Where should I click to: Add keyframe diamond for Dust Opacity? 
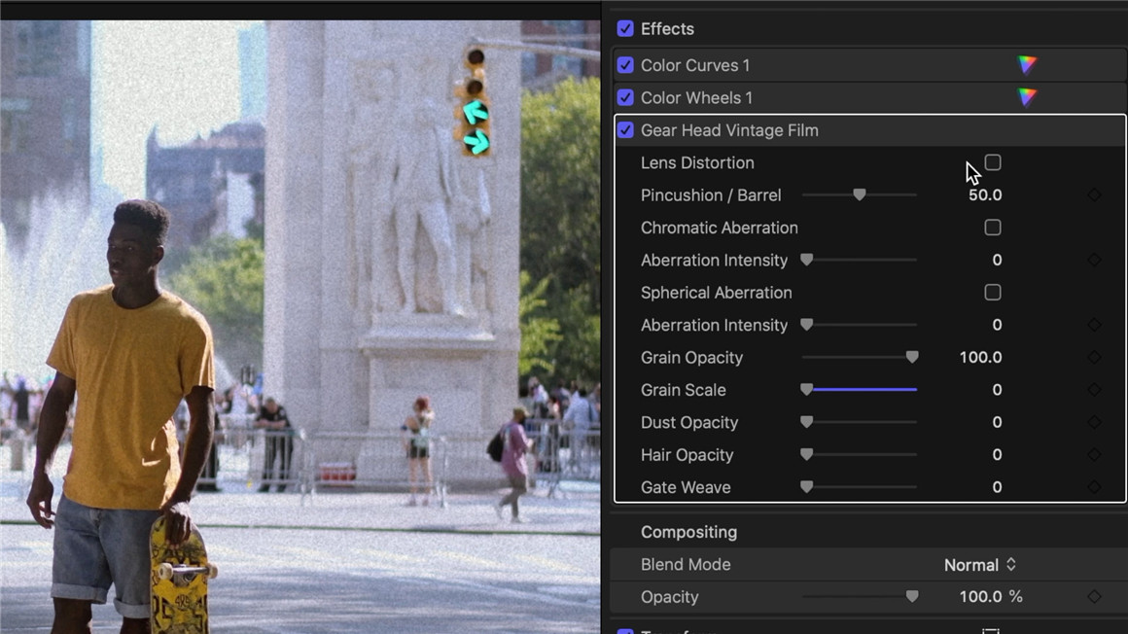1094,422
